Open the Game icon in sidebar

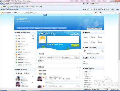[x=16, y=55]
